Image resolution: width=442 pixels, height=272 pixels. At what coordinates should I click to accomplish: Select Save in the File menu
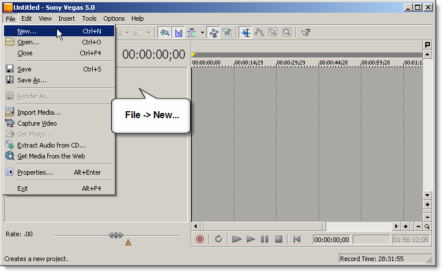pos(59,69)
